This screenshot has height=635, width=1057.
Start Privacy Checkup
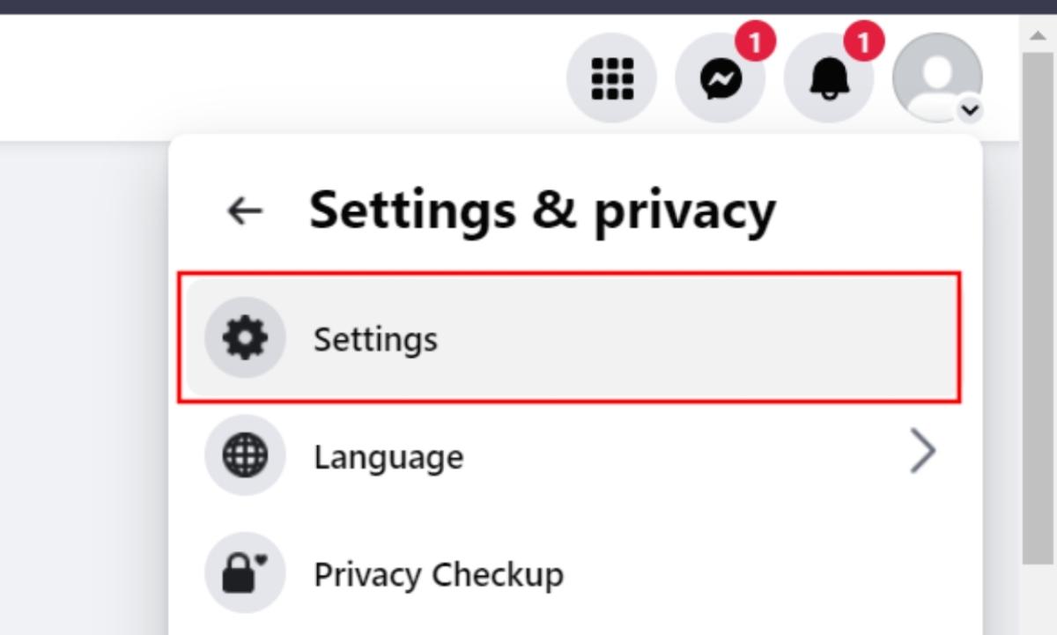coord(438,574)
